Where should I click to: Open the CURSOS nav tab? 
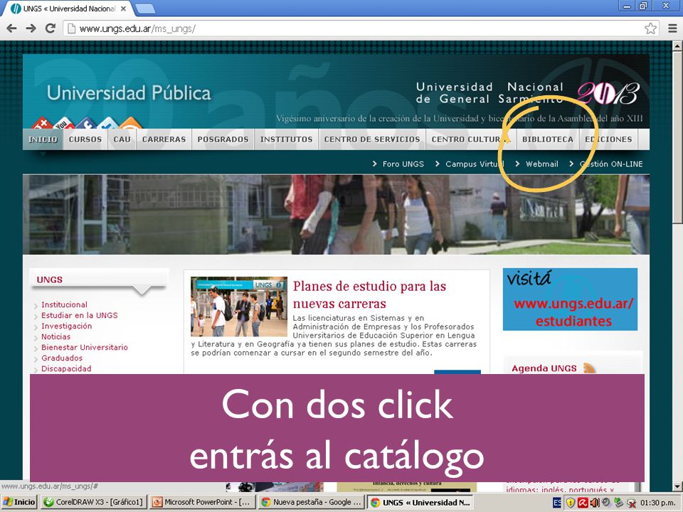[85, 139]
